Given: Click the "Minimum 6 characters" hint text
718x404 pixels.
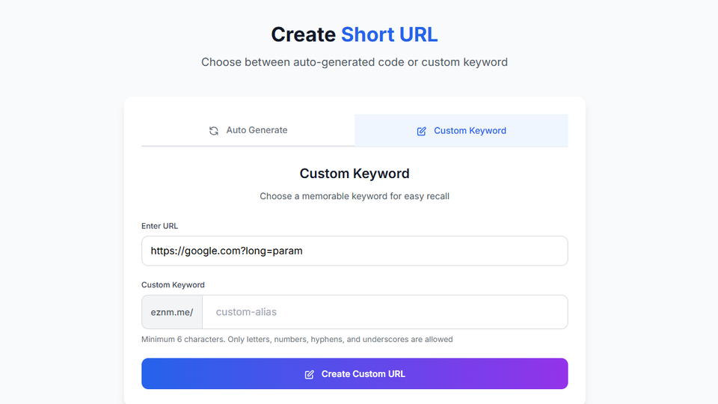Looking at the screenshot, I should point(297,339).
